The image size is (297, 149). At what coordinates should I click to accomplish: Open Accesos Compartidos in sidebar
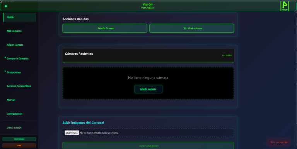pyautogui.click(x=19, y=86)
